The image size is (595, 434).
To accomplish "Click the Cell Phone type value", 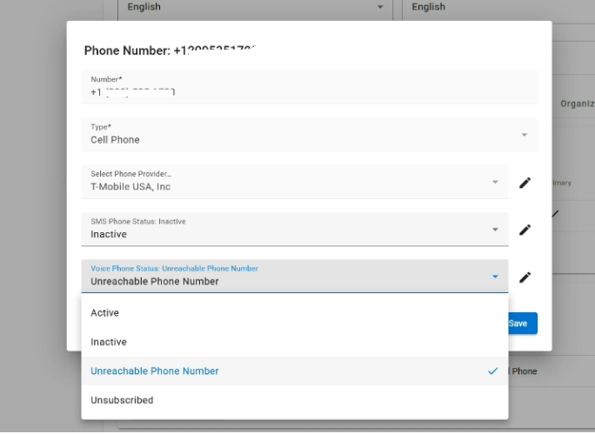I will click(116, 140).
